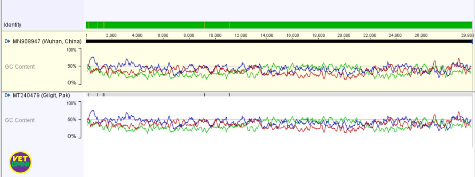Click the 29,903 end position on ruler

[466, 35]
